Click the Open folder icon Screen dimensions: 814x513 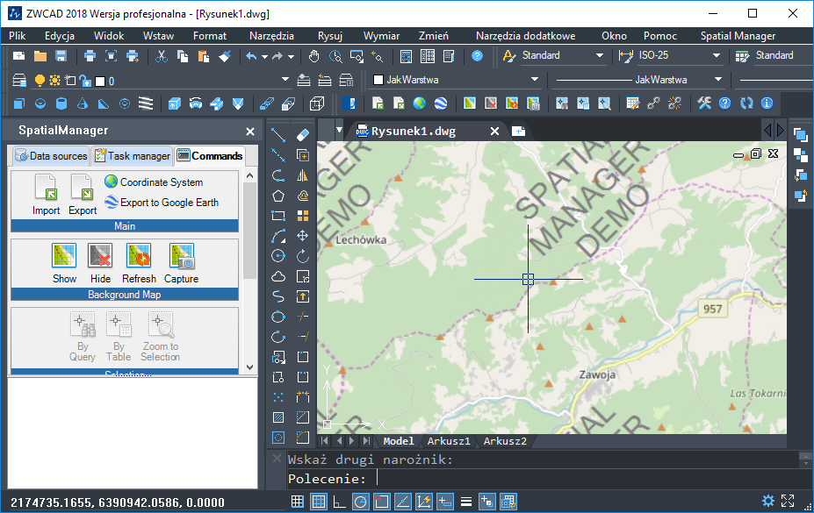(40, 56)
